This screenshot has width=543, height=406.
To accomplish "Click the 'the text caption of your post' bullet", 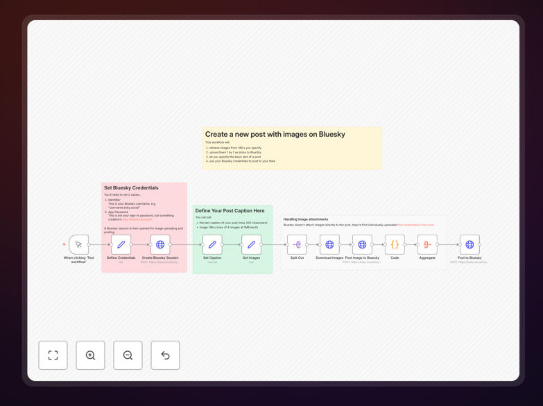I will (233, 223).
